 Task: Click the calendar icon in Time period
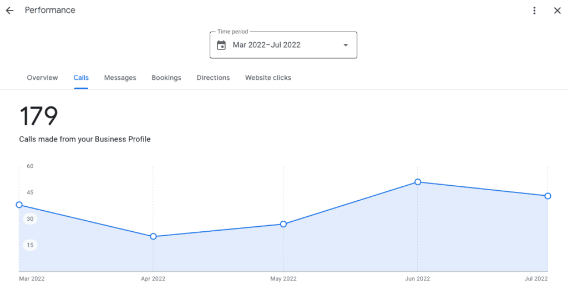221,45
